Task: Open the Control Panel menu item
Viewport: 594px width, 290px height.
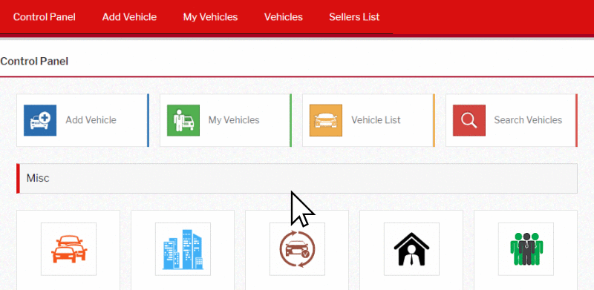Action: point(45,17)
